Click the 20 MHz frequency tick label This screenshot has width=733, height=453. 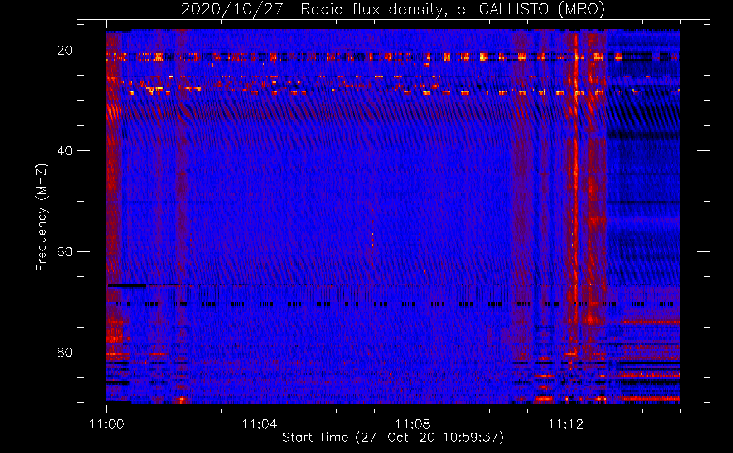coord(65,50)
